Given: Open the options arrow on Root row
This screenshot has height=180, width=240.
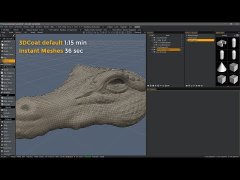Looking at the screenshot, I should pyautogui.click(x=182, y=35).
